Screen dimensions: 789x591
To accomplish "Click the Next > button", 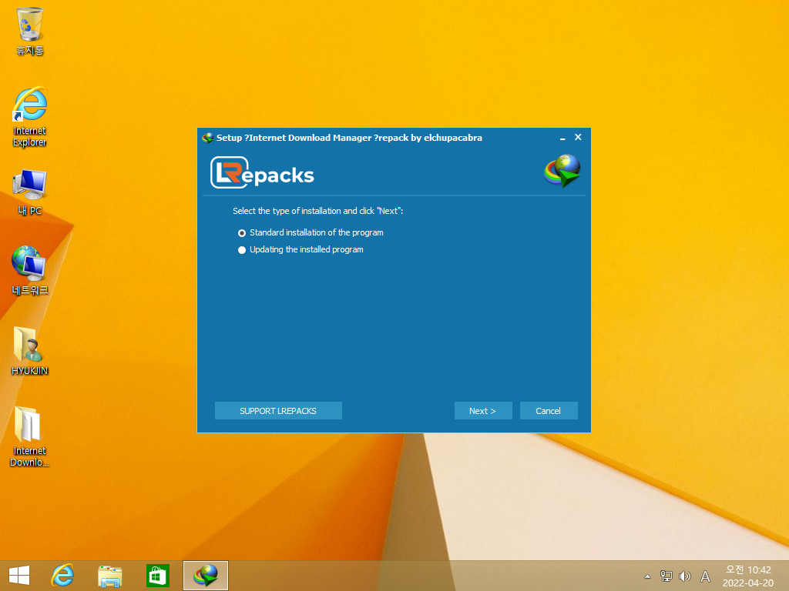I will 483,411.
